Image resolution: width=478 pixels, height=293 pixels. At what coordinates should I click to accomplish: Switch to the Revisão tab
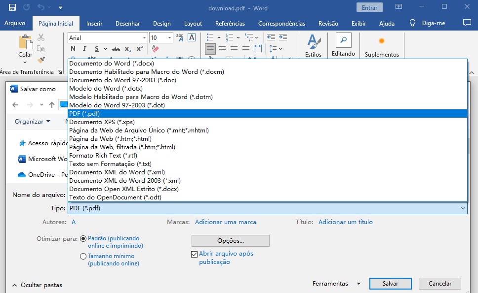[328, 24]
